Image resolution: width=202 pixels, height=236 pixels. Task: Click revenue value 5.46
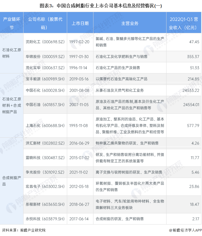click(195, 172)
